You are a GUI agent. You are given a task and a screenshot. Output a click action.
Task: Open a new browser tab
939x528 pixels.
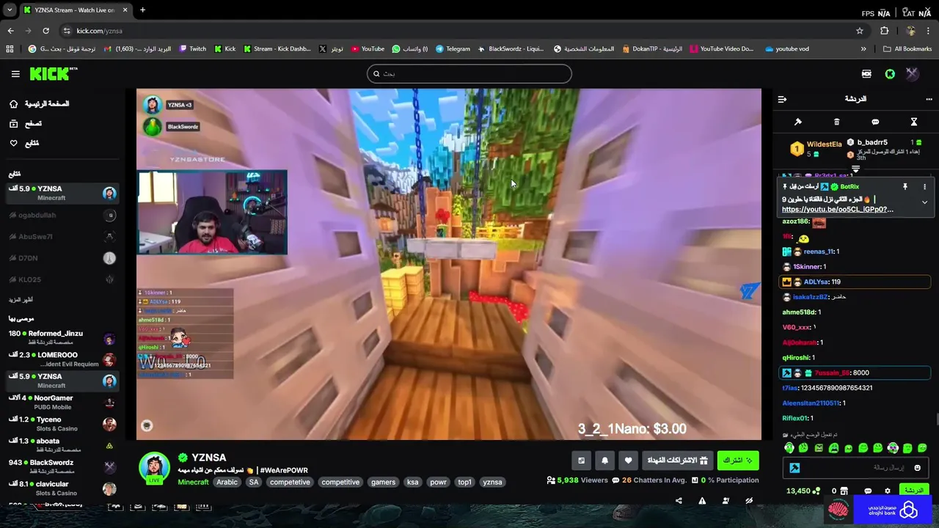(142, 10)
